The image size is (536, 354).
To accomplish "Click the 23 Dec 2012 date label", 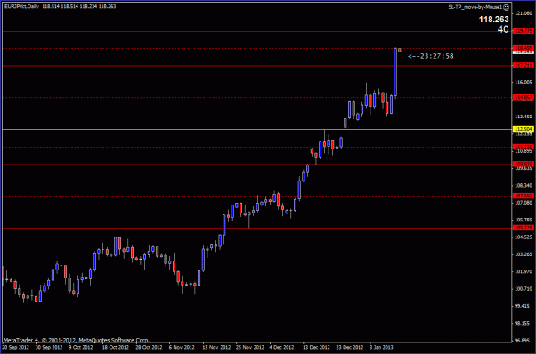I will 350,348.
